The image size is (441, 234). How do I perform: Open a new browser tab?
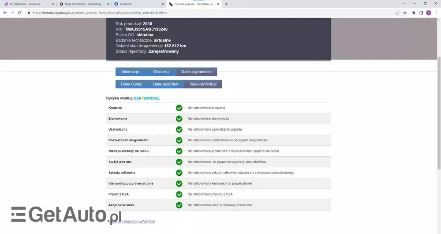coord(227,4)
